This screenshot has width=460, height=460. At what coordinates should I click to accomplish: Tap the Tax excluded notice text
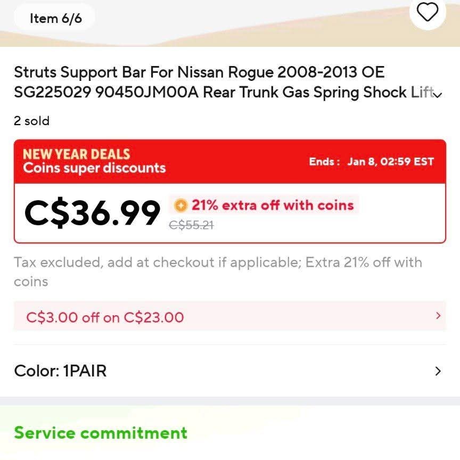point(218,272)
